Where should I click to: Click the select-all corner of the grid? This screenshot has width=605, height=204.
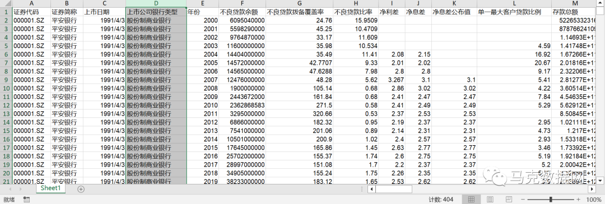click(x=6, y=3)
